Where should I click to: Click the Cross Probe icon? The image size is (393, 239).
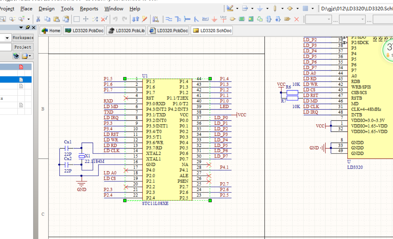144,19
